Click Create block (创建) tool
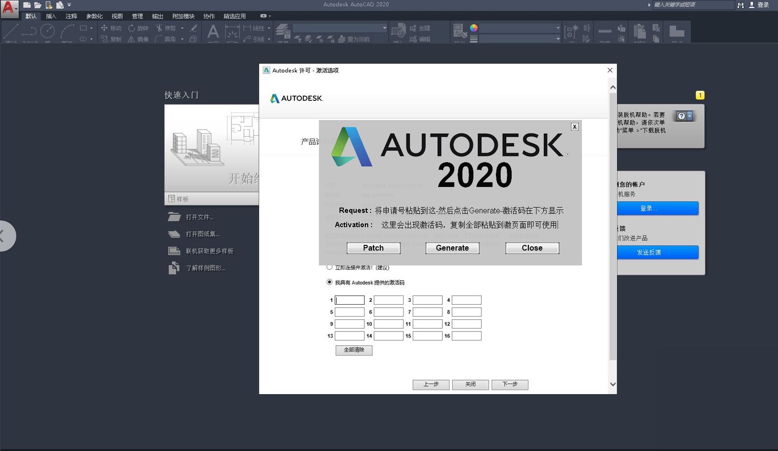Screen dimensions: 778x451 (x=420, y=28)
